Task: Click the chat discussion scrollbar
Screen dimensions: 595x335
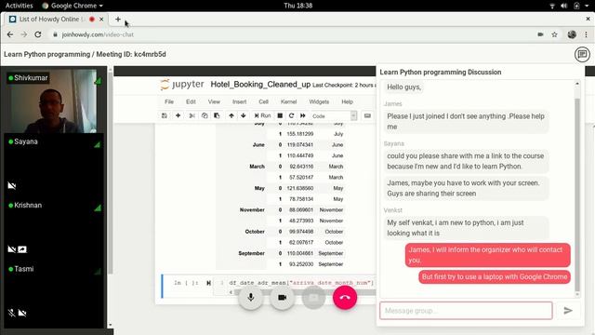Action: point(577,194)
